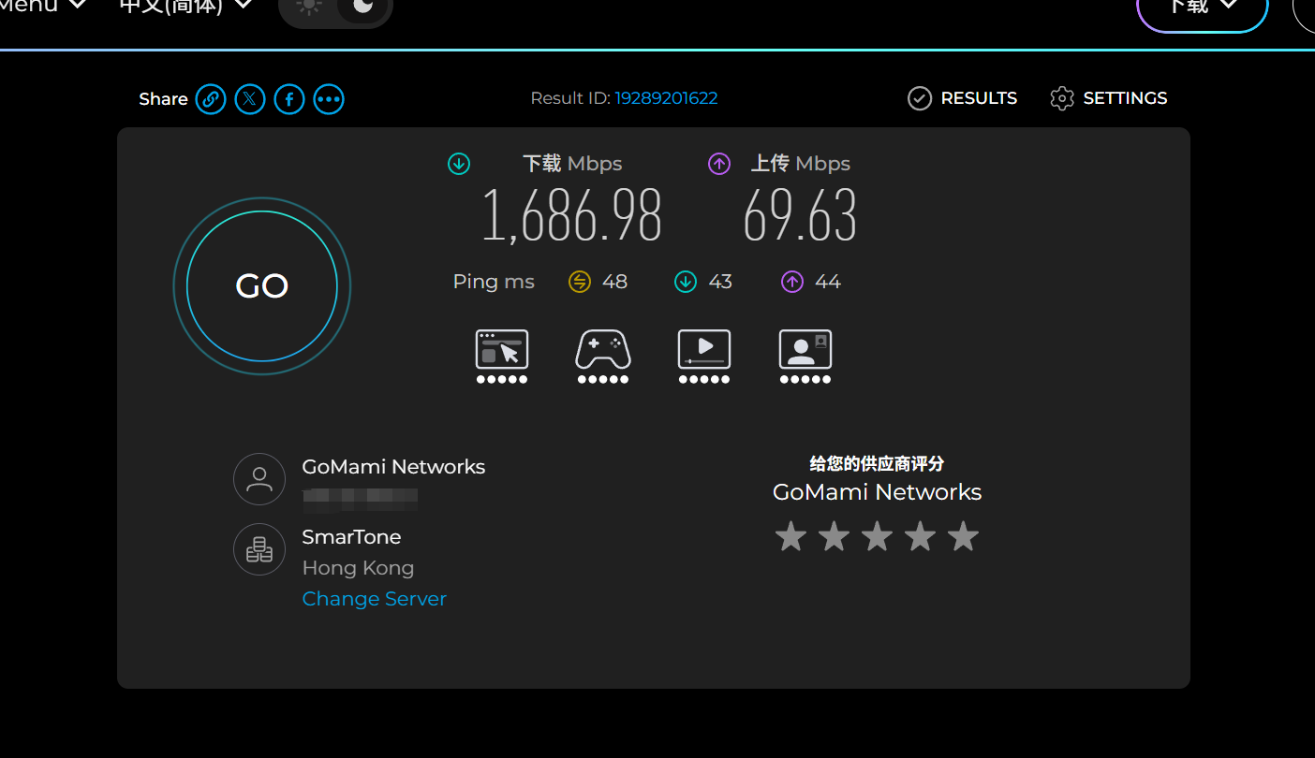Switch to light mode sun toggle
This screenshot has height=758, width=1315.
click(x=308, y=6)
